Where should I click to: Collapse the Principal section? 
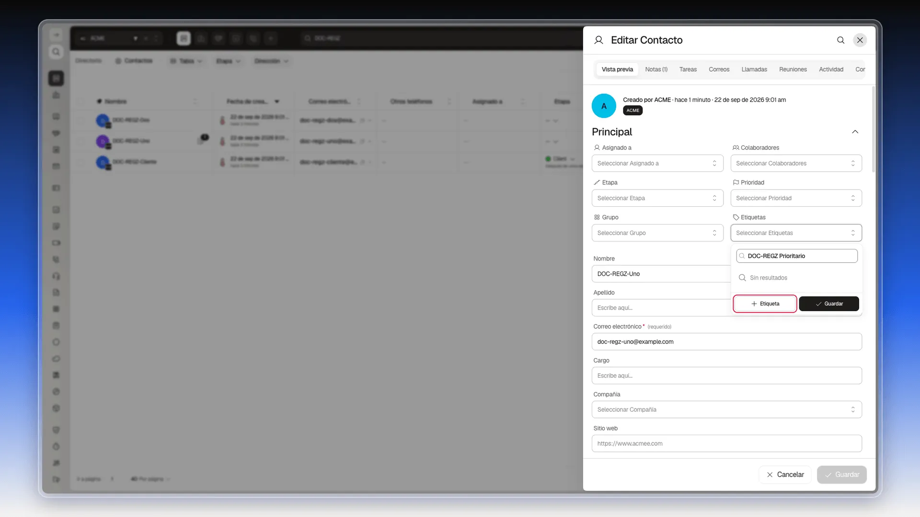point(855,132)
